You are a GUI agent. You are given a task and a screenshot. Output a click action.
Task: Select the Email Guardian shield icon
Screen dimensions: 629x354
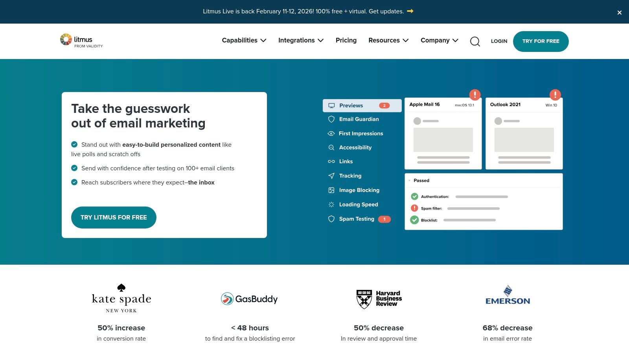(331, 119)
